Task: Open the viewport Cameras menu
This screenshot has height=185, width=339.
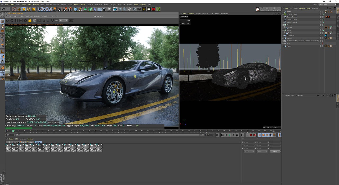Action: click(191, 13)
